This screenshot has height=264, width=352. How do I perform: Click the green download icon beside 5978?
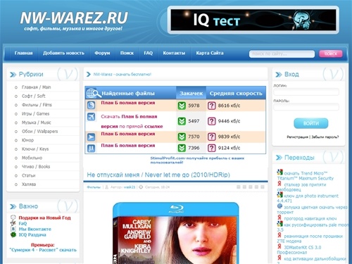click(182, 106)
